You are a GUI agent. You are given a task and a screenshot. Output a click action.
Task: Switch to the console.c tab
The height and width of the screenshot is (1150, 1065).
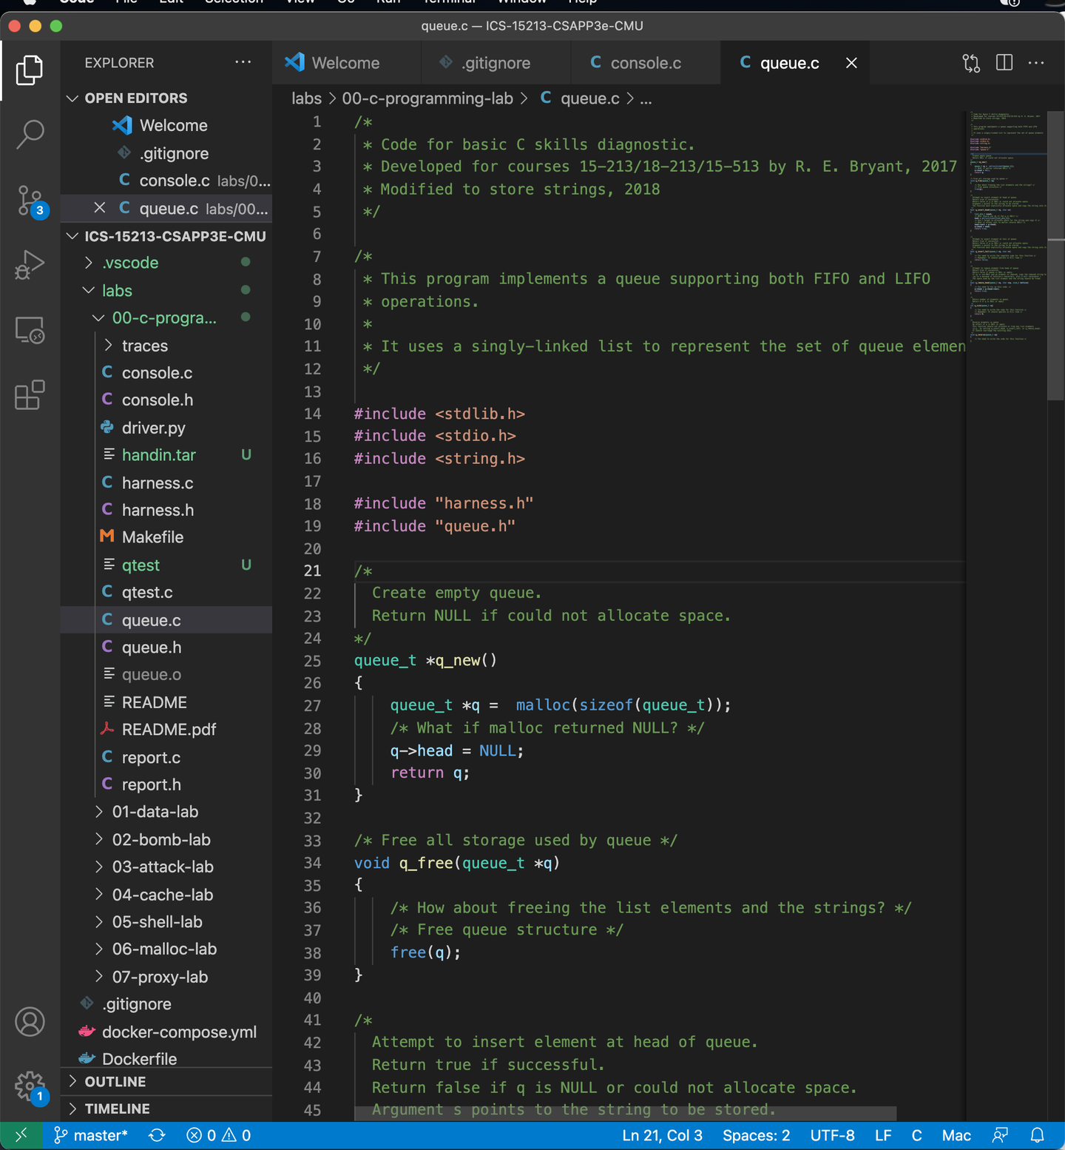tap(646, 63)
